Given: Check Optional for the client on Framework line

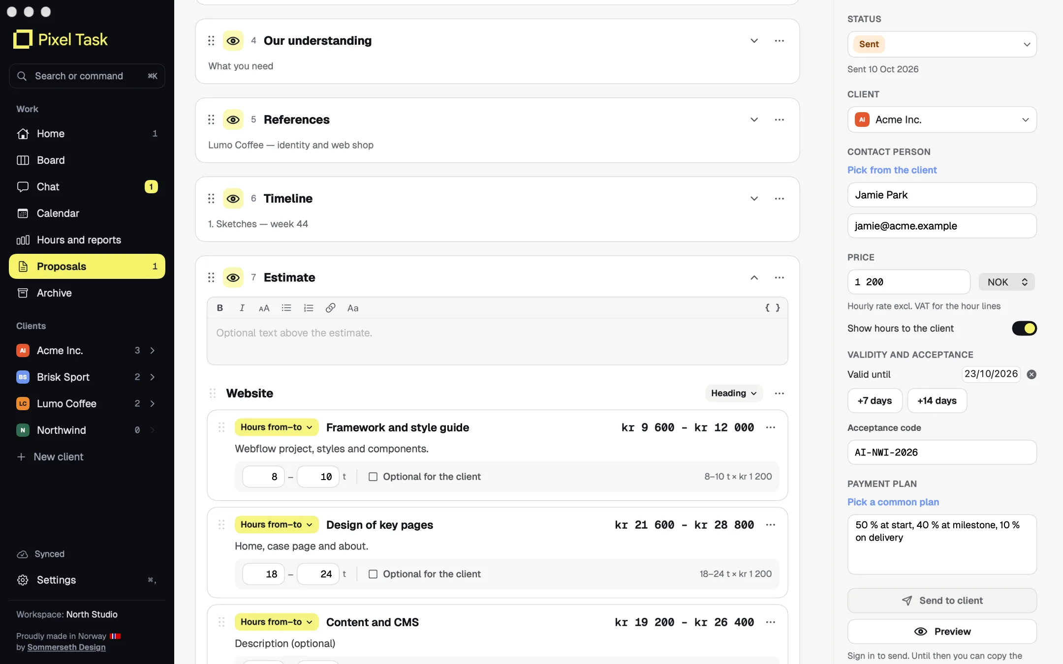Looking at the screenshot, I should pyautogui.click(x=373, y=477).
